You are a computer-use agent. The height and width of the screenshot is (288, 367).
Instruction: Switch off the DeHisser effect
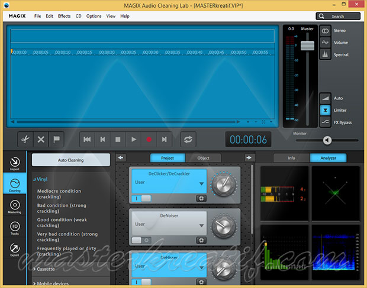coord(141,282)
